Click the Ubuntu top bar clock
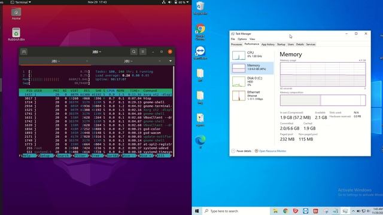The width and height of the screenshot is (383, 215). (x=97, y=2)
